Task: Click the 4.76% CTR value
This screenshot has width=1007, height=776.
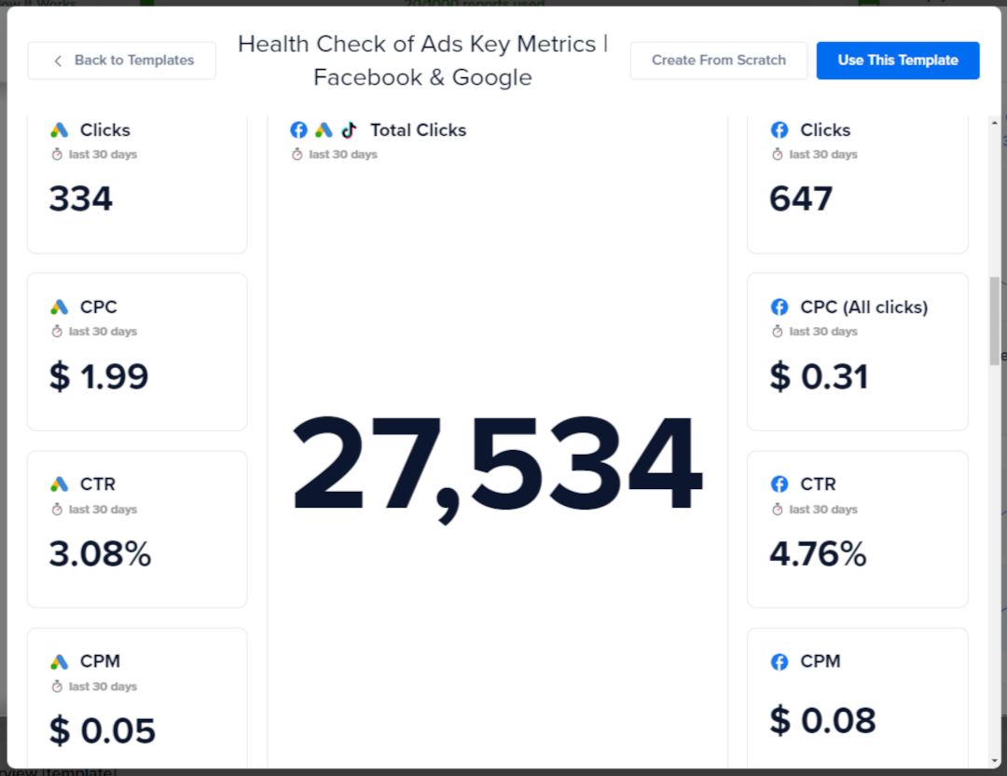Action: point(819,554)
